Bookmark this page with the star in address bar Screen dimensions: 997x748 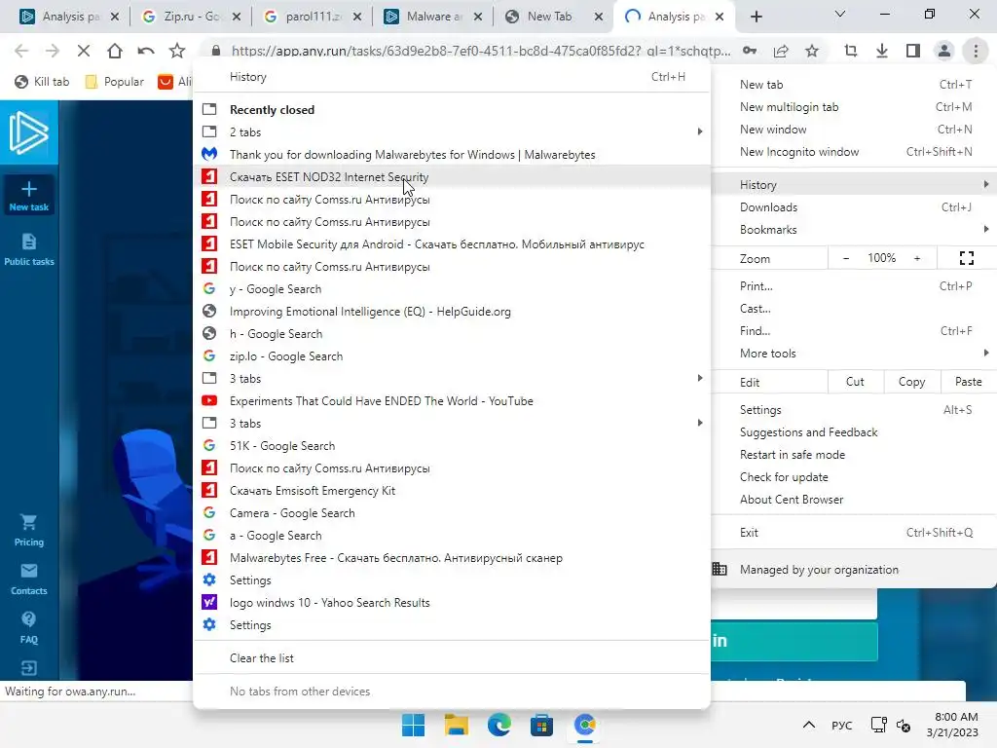(x=812, y=51)
